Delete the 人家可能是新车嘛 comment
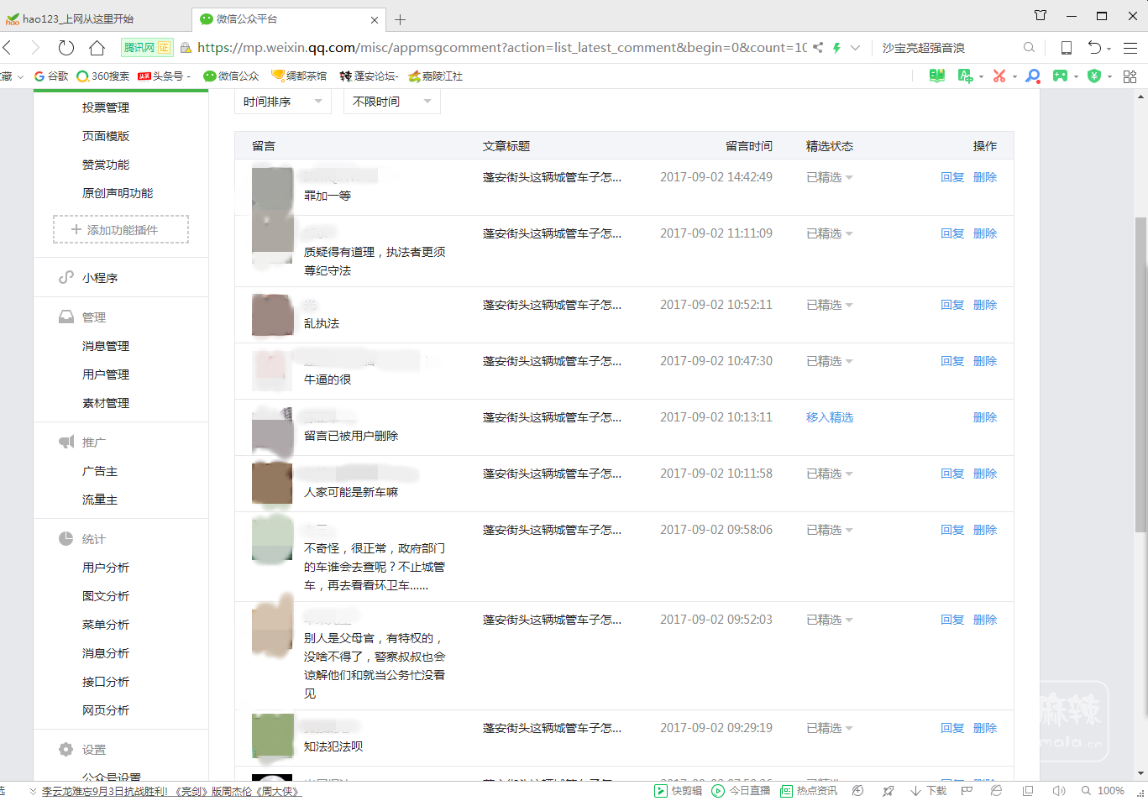 (985, 474)
